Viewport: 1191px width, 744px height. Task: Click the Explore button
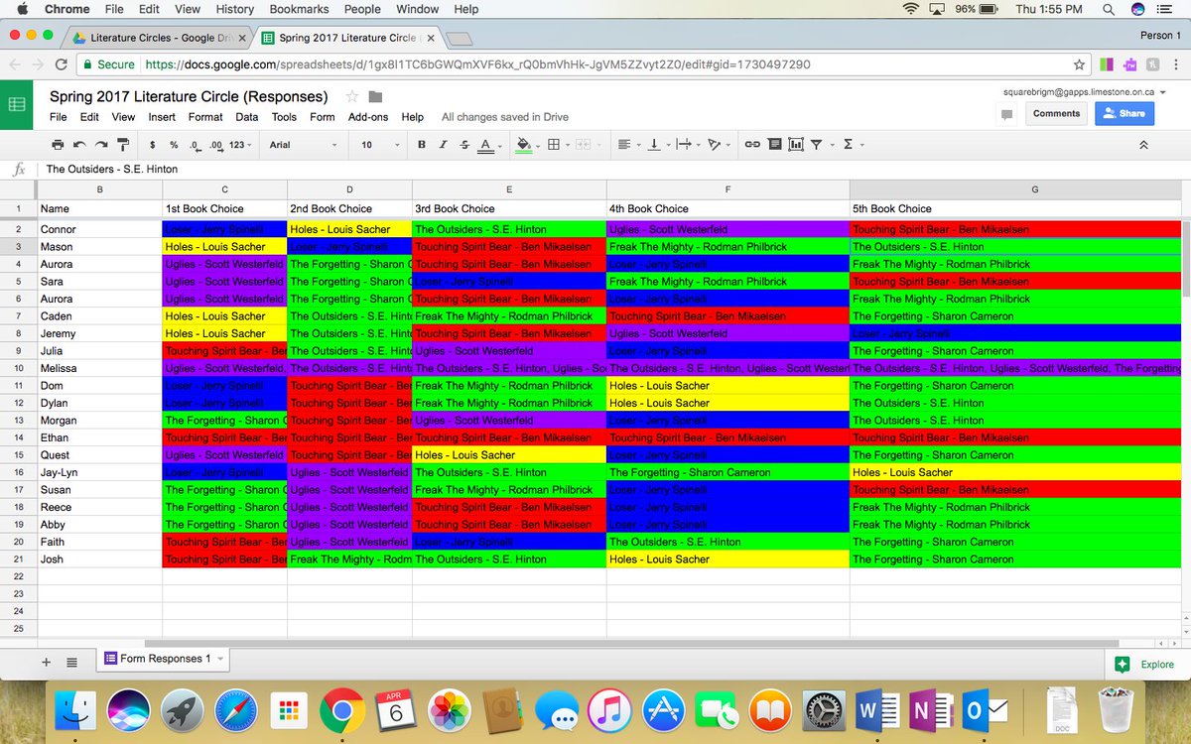[x=1145, y=665]
